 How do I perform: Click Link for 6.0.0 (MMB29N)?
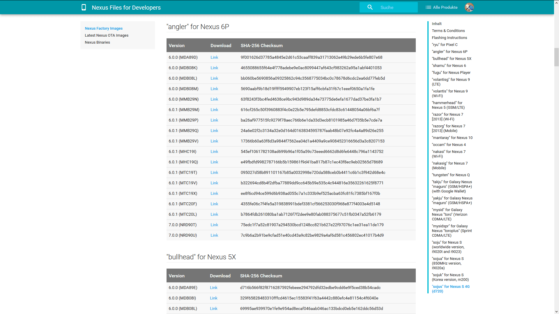(214, 99)
